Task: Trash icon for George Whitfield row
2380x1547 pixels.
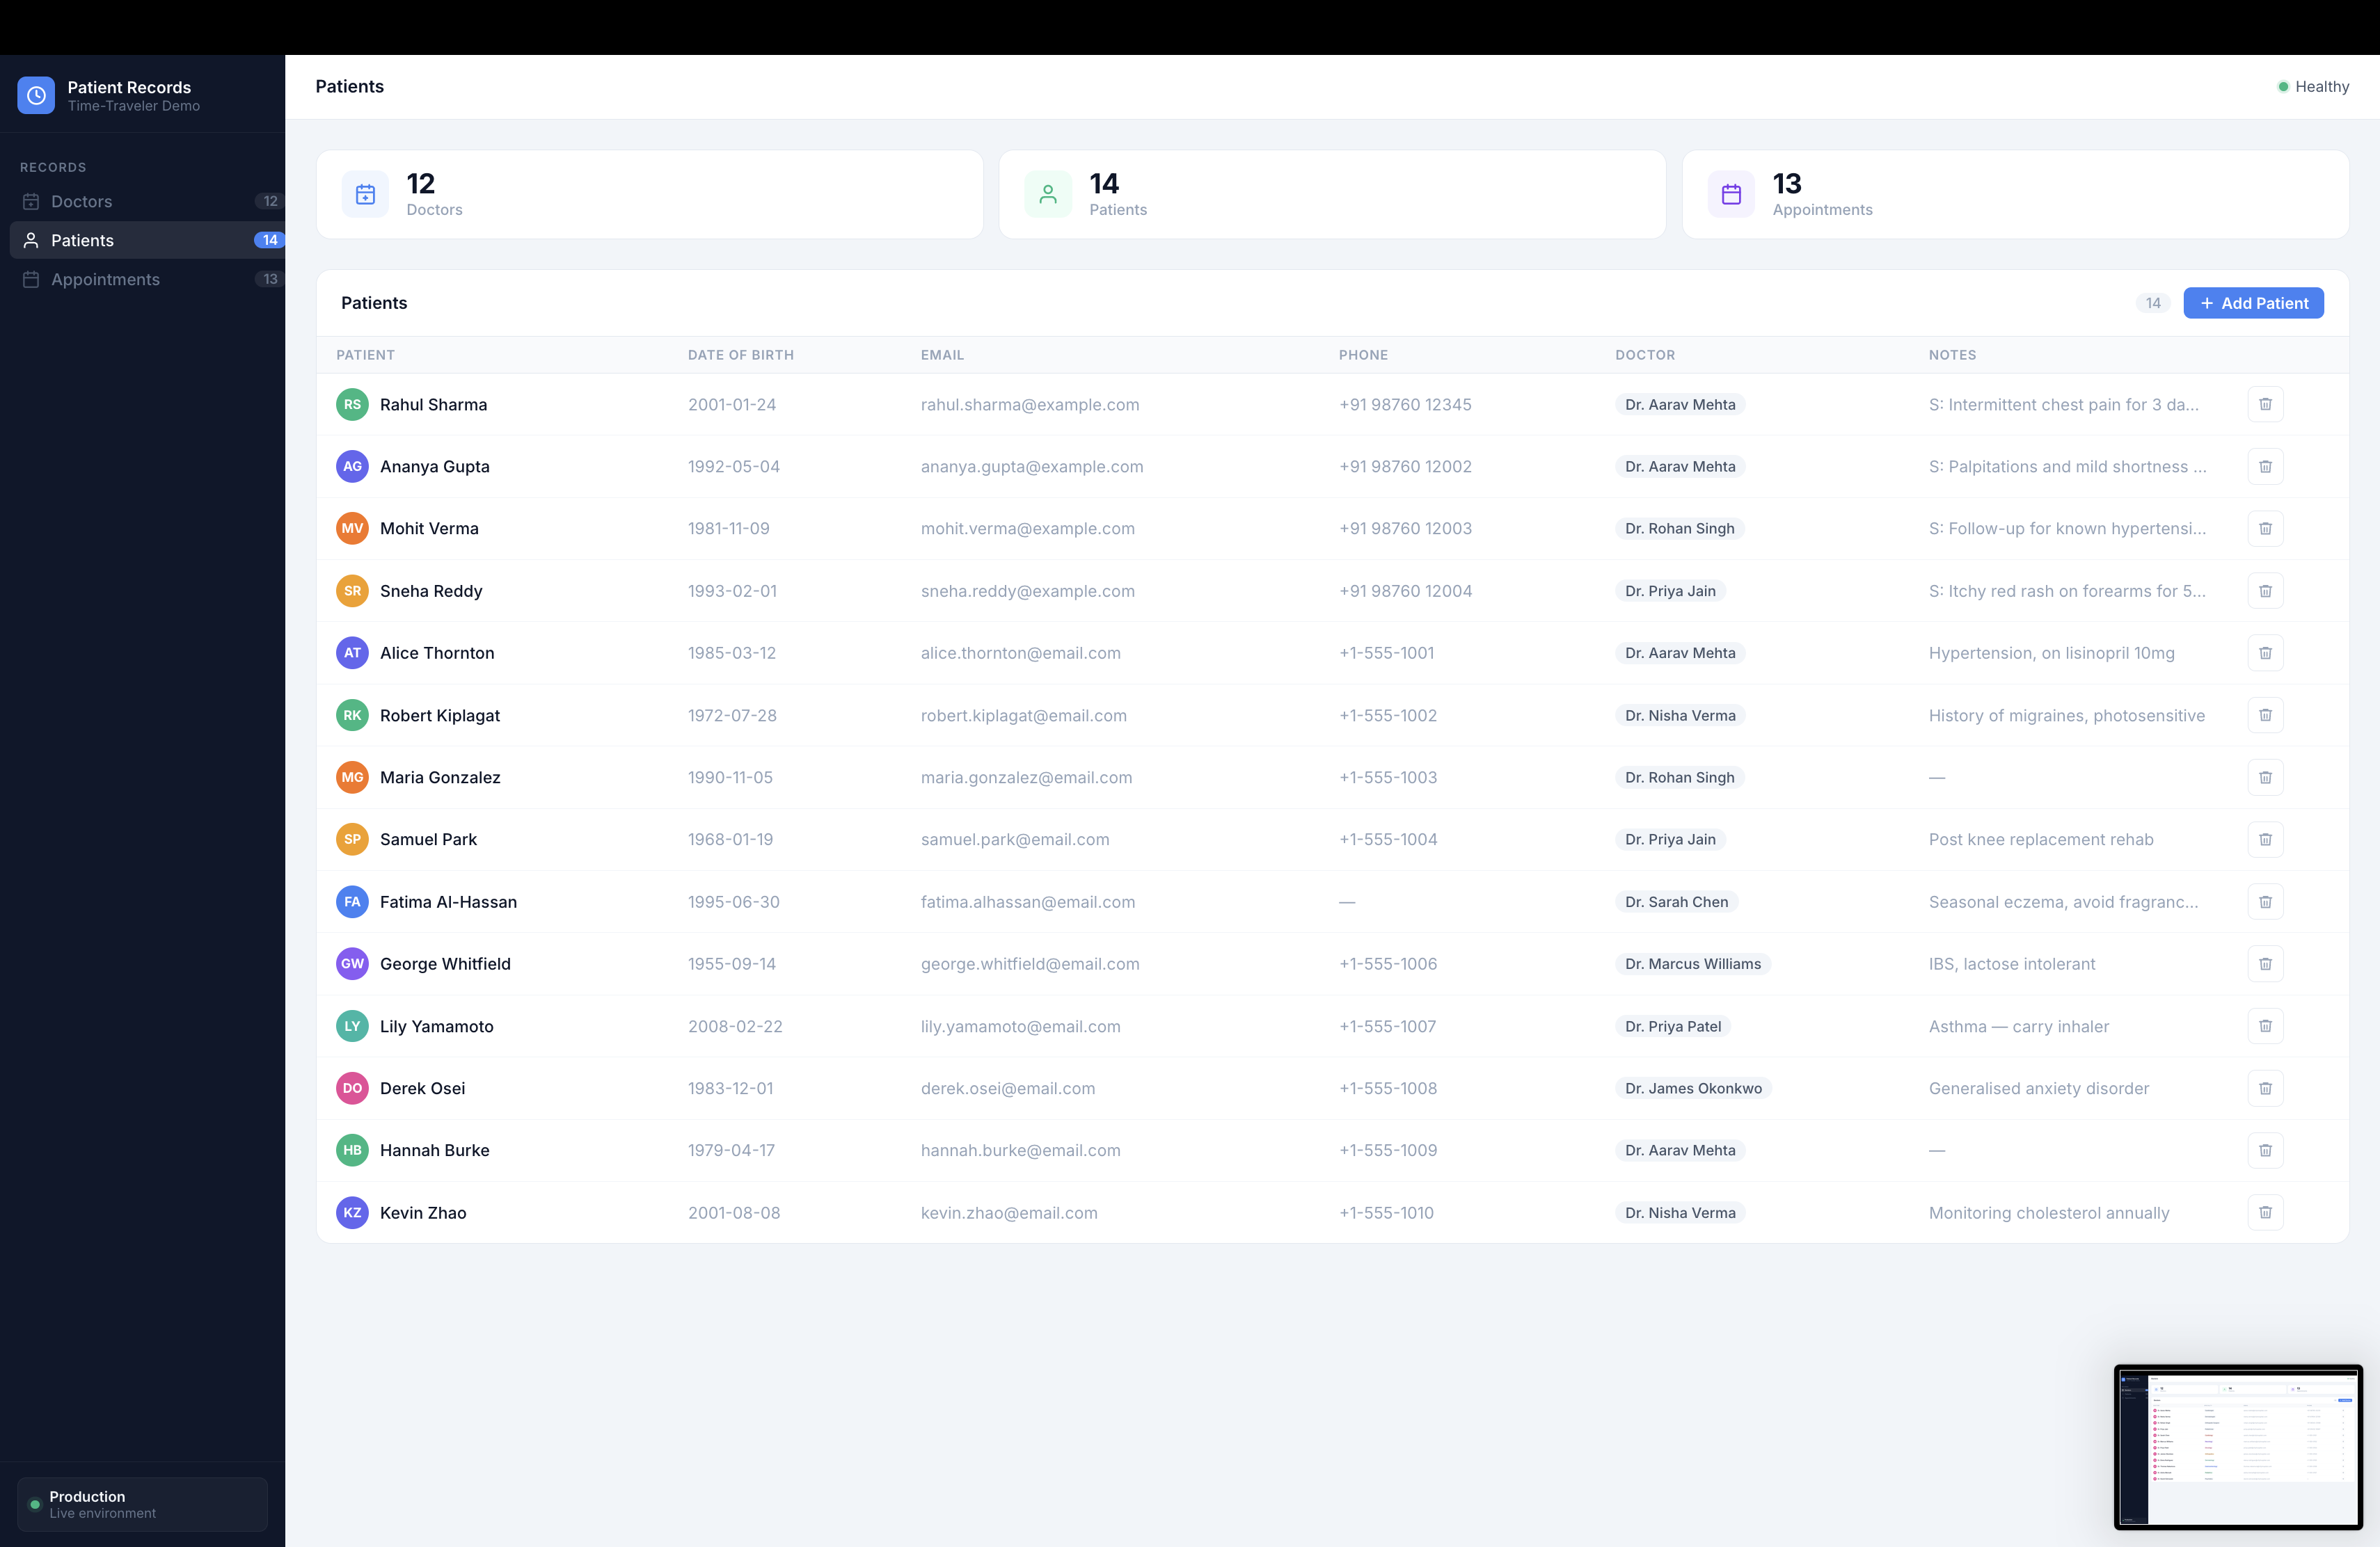Action: click(2265, 963)
